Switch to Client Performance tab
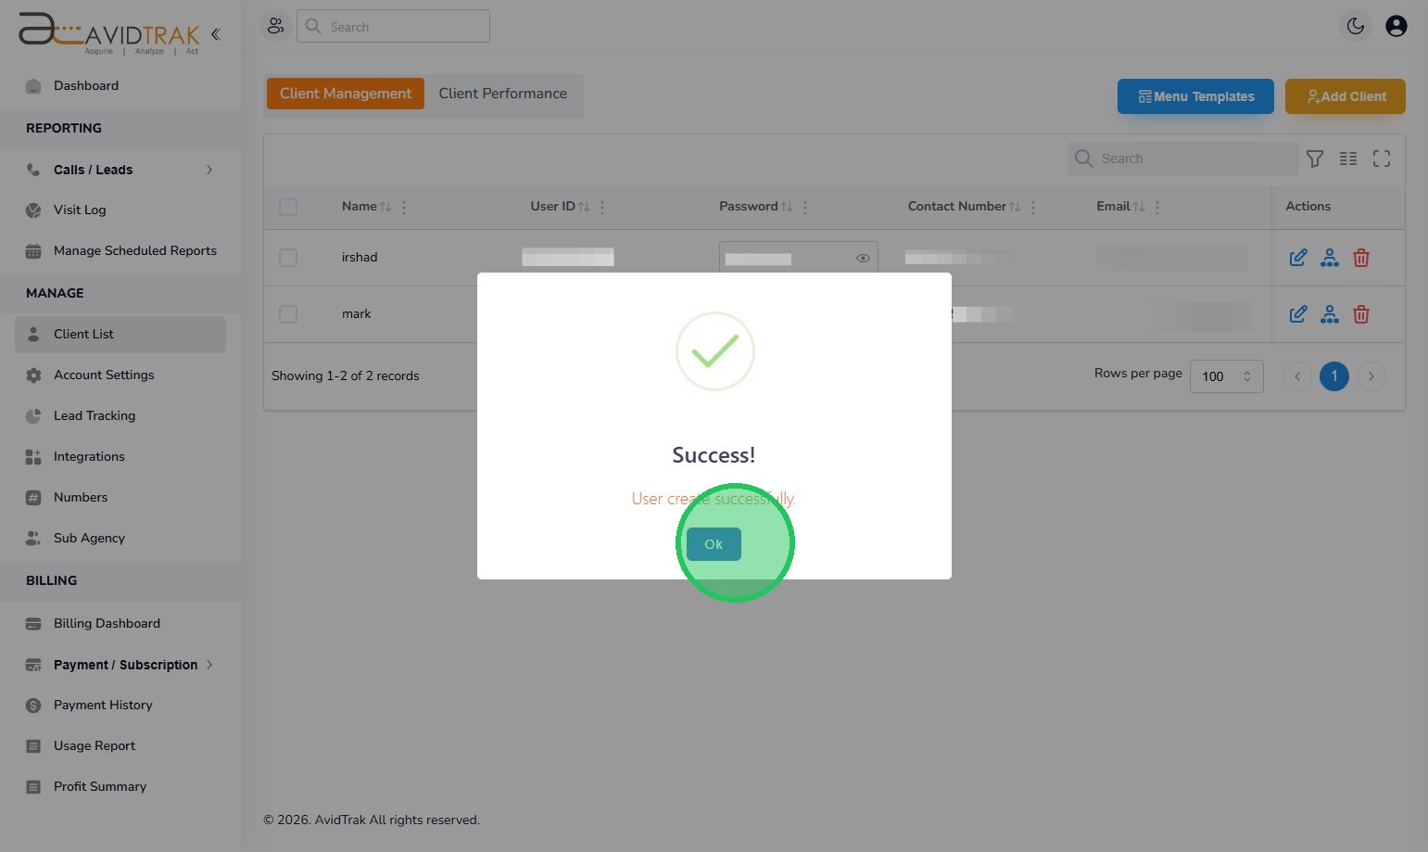Viewport: 1428px width, 852px height. coord(502,94)
